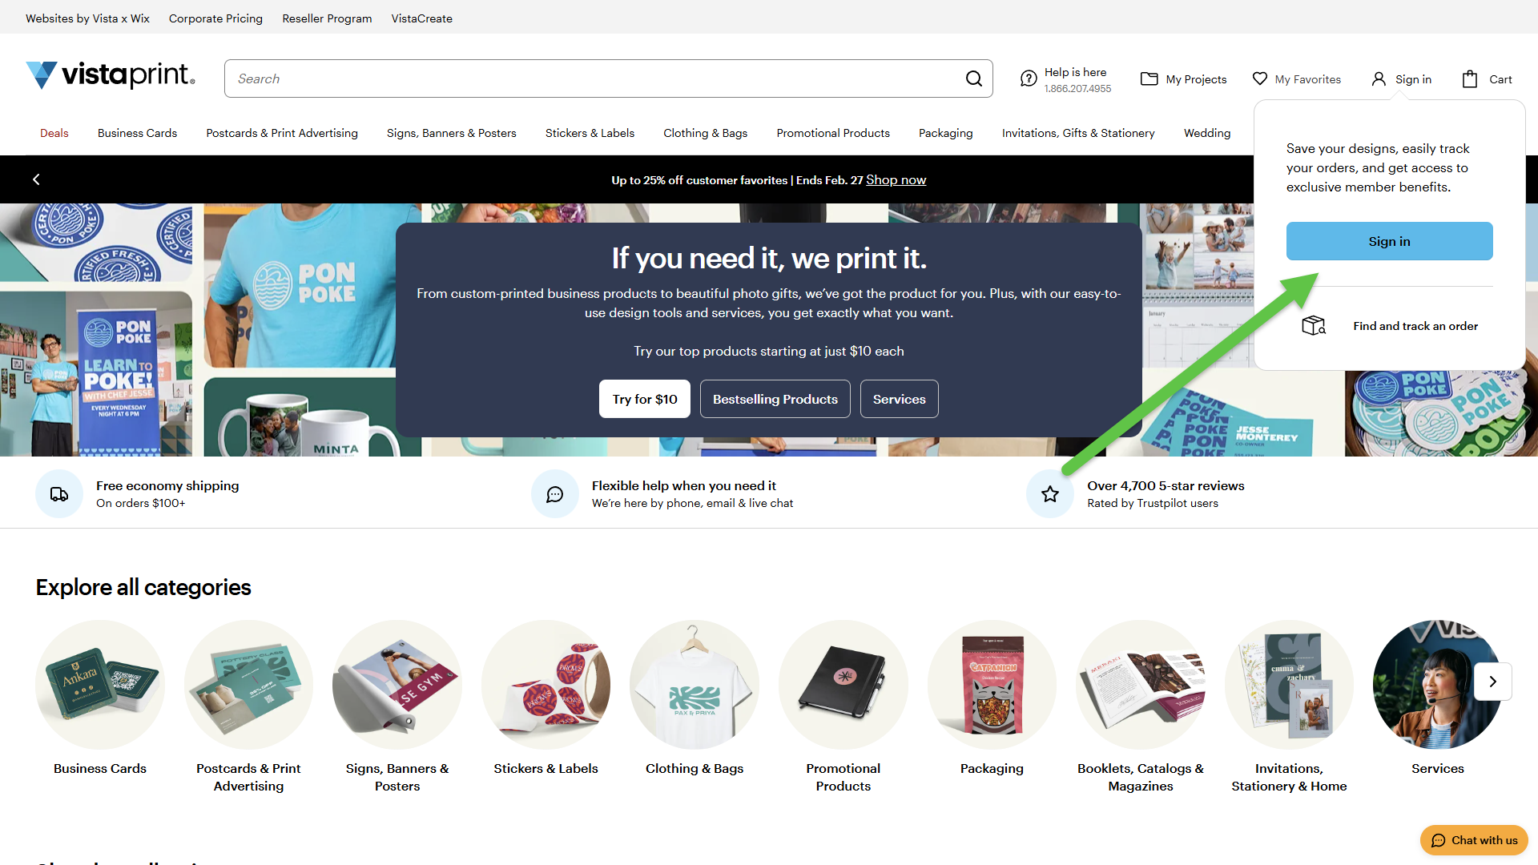Click the Vistaprint logo
1538x865 pixels.
(x=111, y=75)
